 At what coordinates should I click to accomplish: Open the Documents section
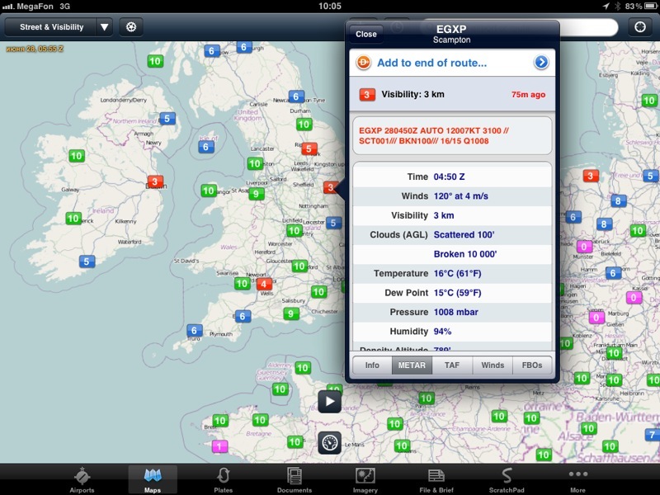(x=295, y=479)
